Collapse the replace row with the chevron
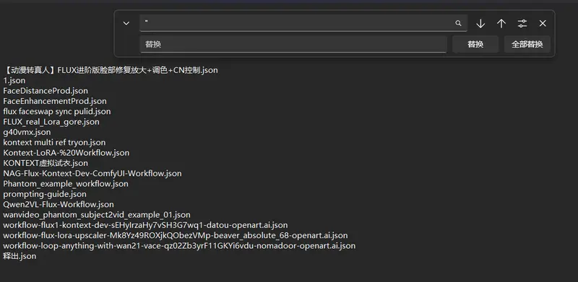 (126, 23)
